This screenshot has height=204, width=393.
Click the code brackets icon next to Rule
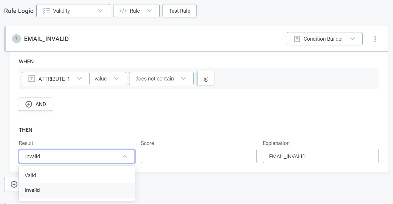(x=123, y=11)
